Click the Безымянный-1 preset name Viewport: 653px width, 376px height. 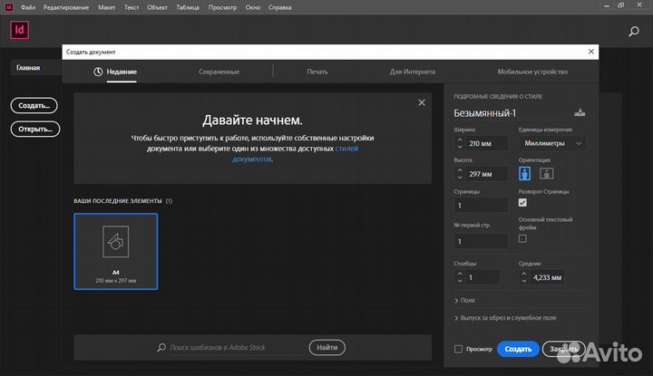tap(484, 112)
